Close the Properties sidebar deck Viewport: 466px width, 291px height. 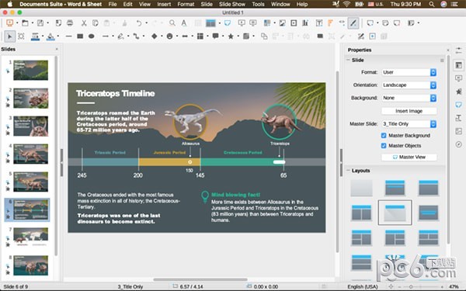click(448, 50)
